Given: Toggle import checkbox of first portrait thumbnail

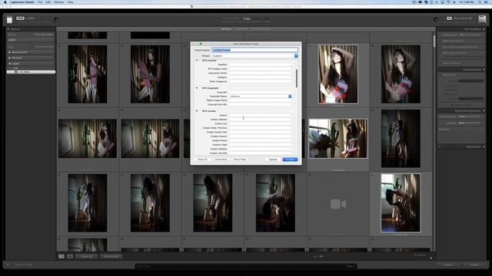Looking at the screenshot, I should [x=59, y=46].
